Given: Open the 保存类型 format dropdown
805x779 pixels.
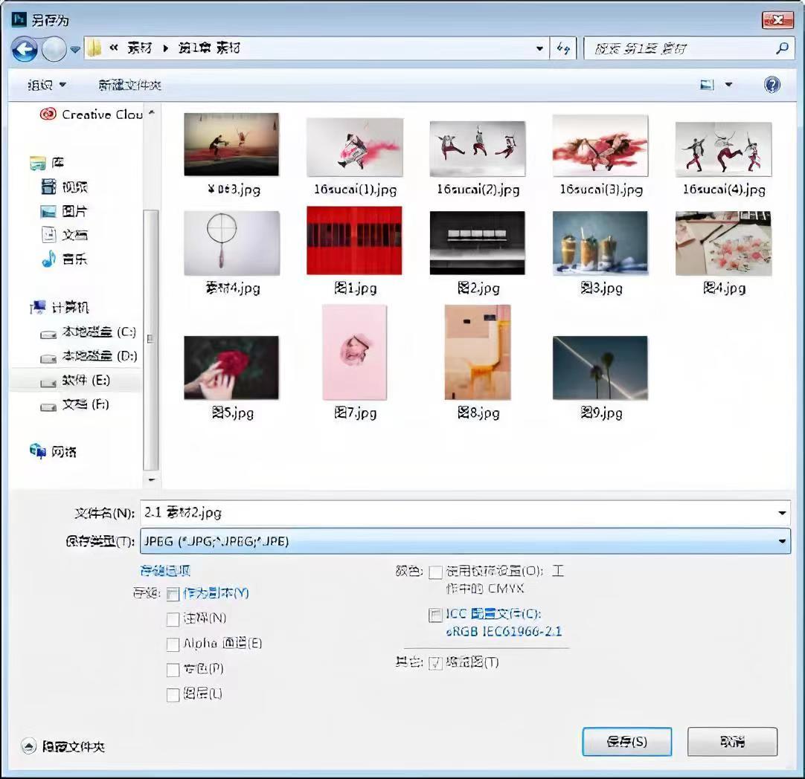Looking at the screenshot, I should pos(782,541).
